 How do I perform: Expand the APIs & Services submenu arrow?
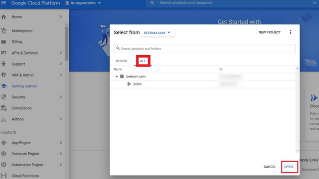click(61, 53)
